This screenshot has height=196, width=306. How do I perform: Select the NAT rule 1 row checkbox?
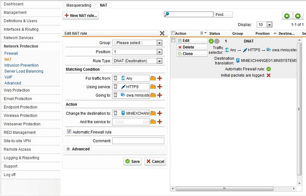click(x=173, y=40)
